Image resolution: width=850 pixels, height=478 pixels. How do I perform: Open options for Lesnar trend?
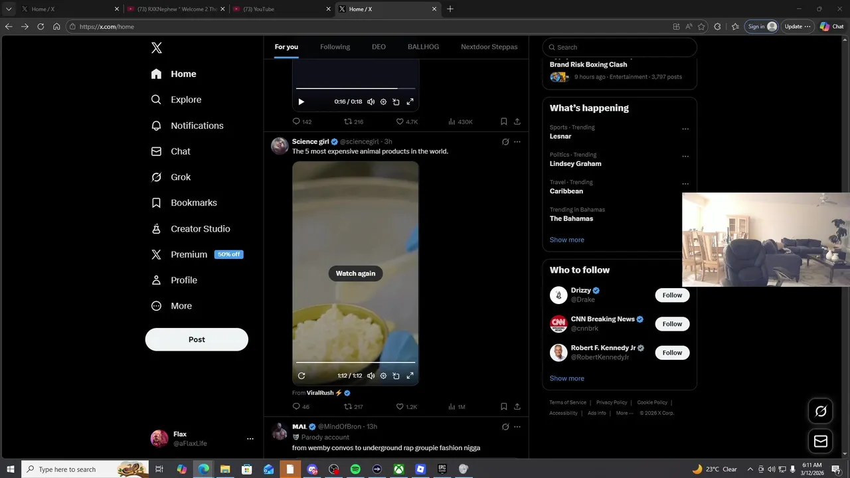point(685,129)
